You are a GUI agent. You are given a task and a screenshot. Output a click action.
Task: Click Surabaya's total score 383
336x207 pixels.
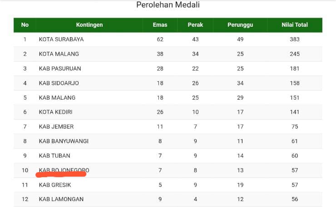295,39
